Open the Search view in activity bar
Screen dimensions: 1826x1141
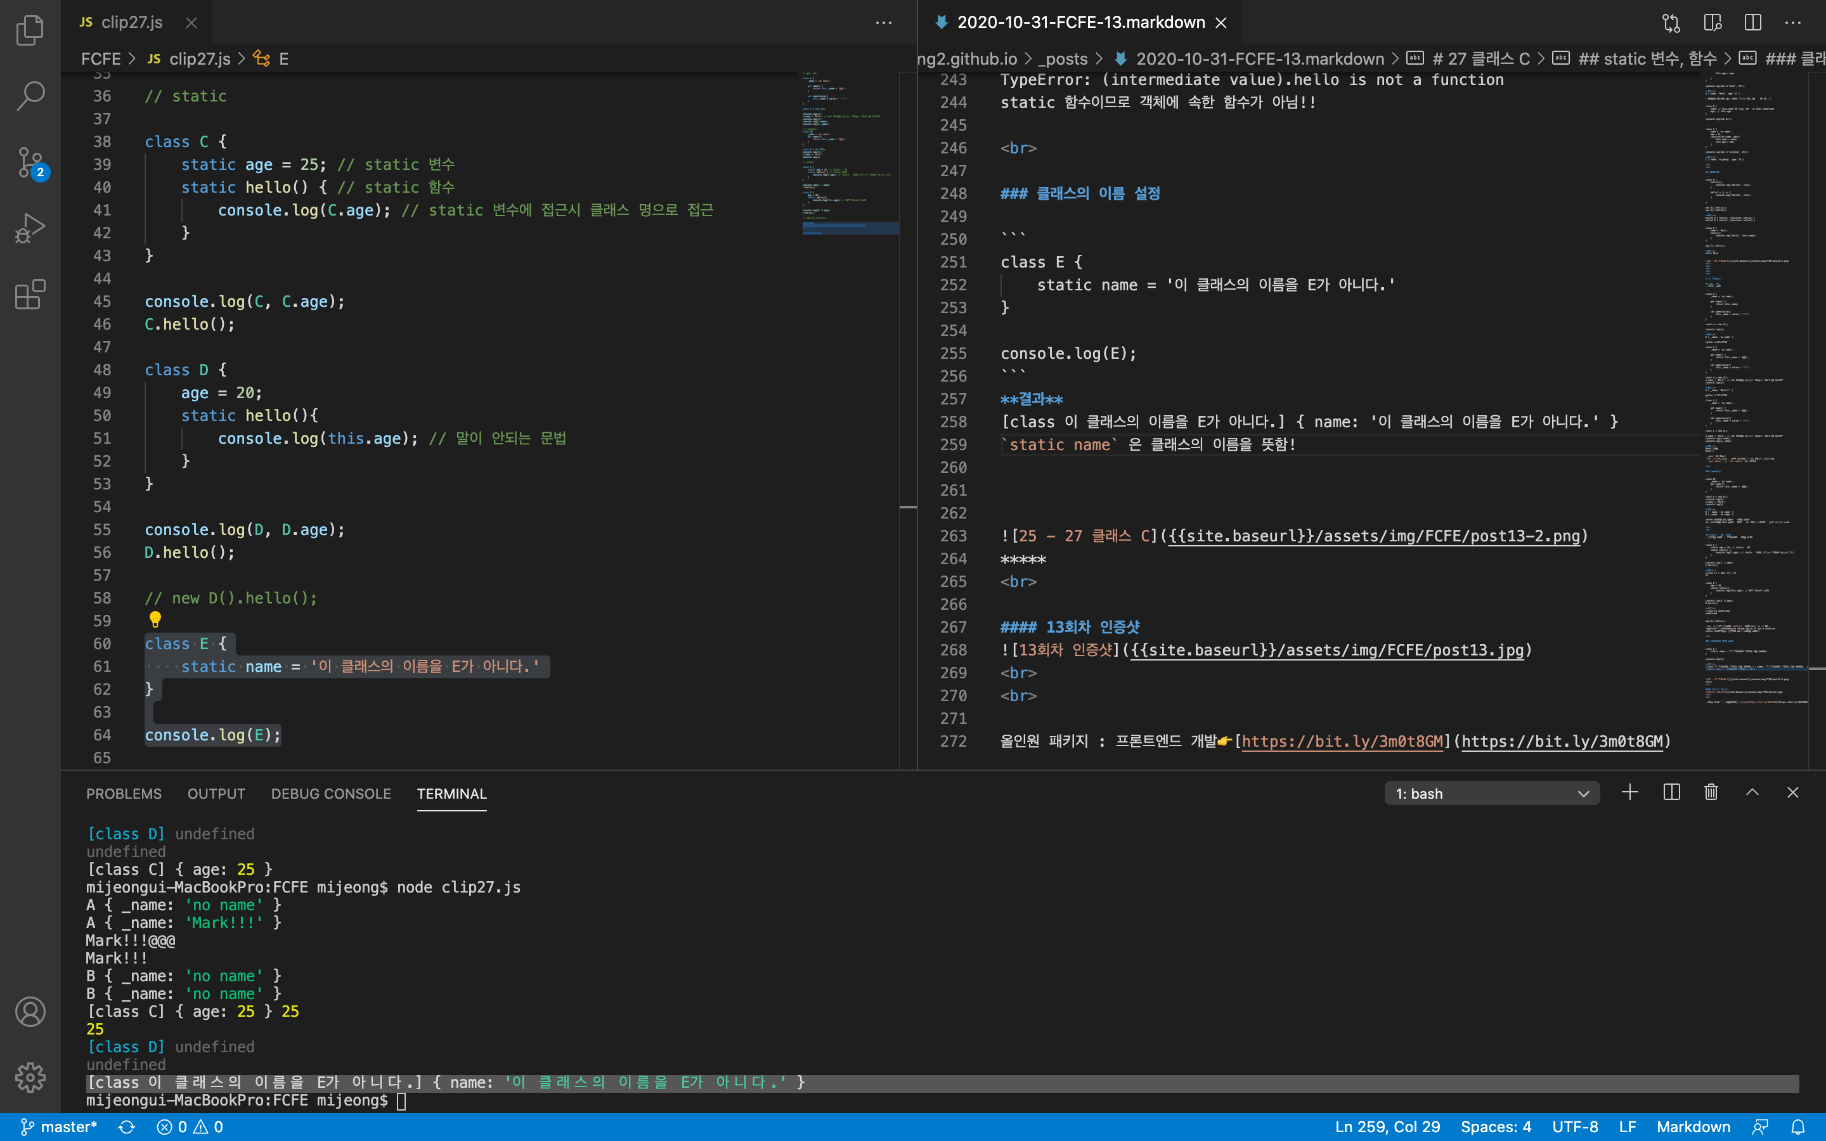tap(30, 96)
